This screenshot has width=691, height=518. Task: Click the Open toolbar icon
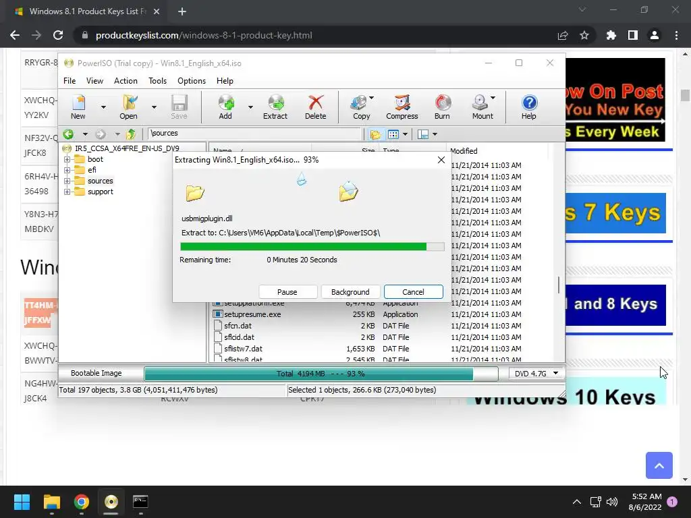tap(129, 107)
